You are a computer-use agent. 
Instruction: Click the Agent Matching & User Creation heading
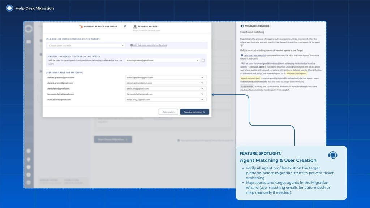pyautogui.click(x=278, y=160)
